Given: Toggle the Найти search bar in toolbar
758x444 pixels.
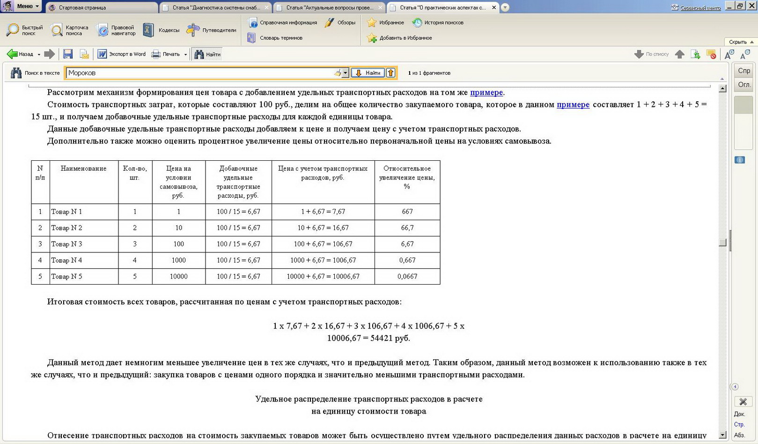Looking at the screenshot, I should (x=207, y=54).
